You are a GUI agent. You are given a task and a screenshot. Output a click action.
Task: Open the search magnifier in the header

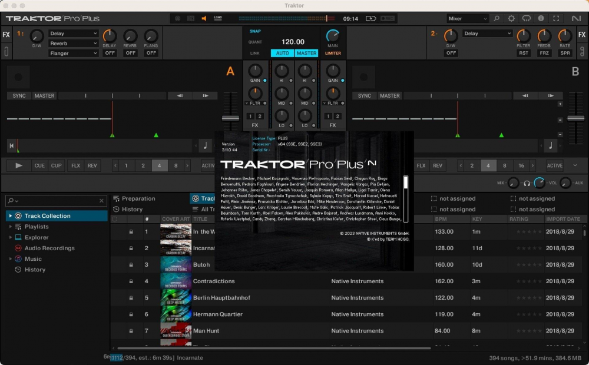coord(497,18)
